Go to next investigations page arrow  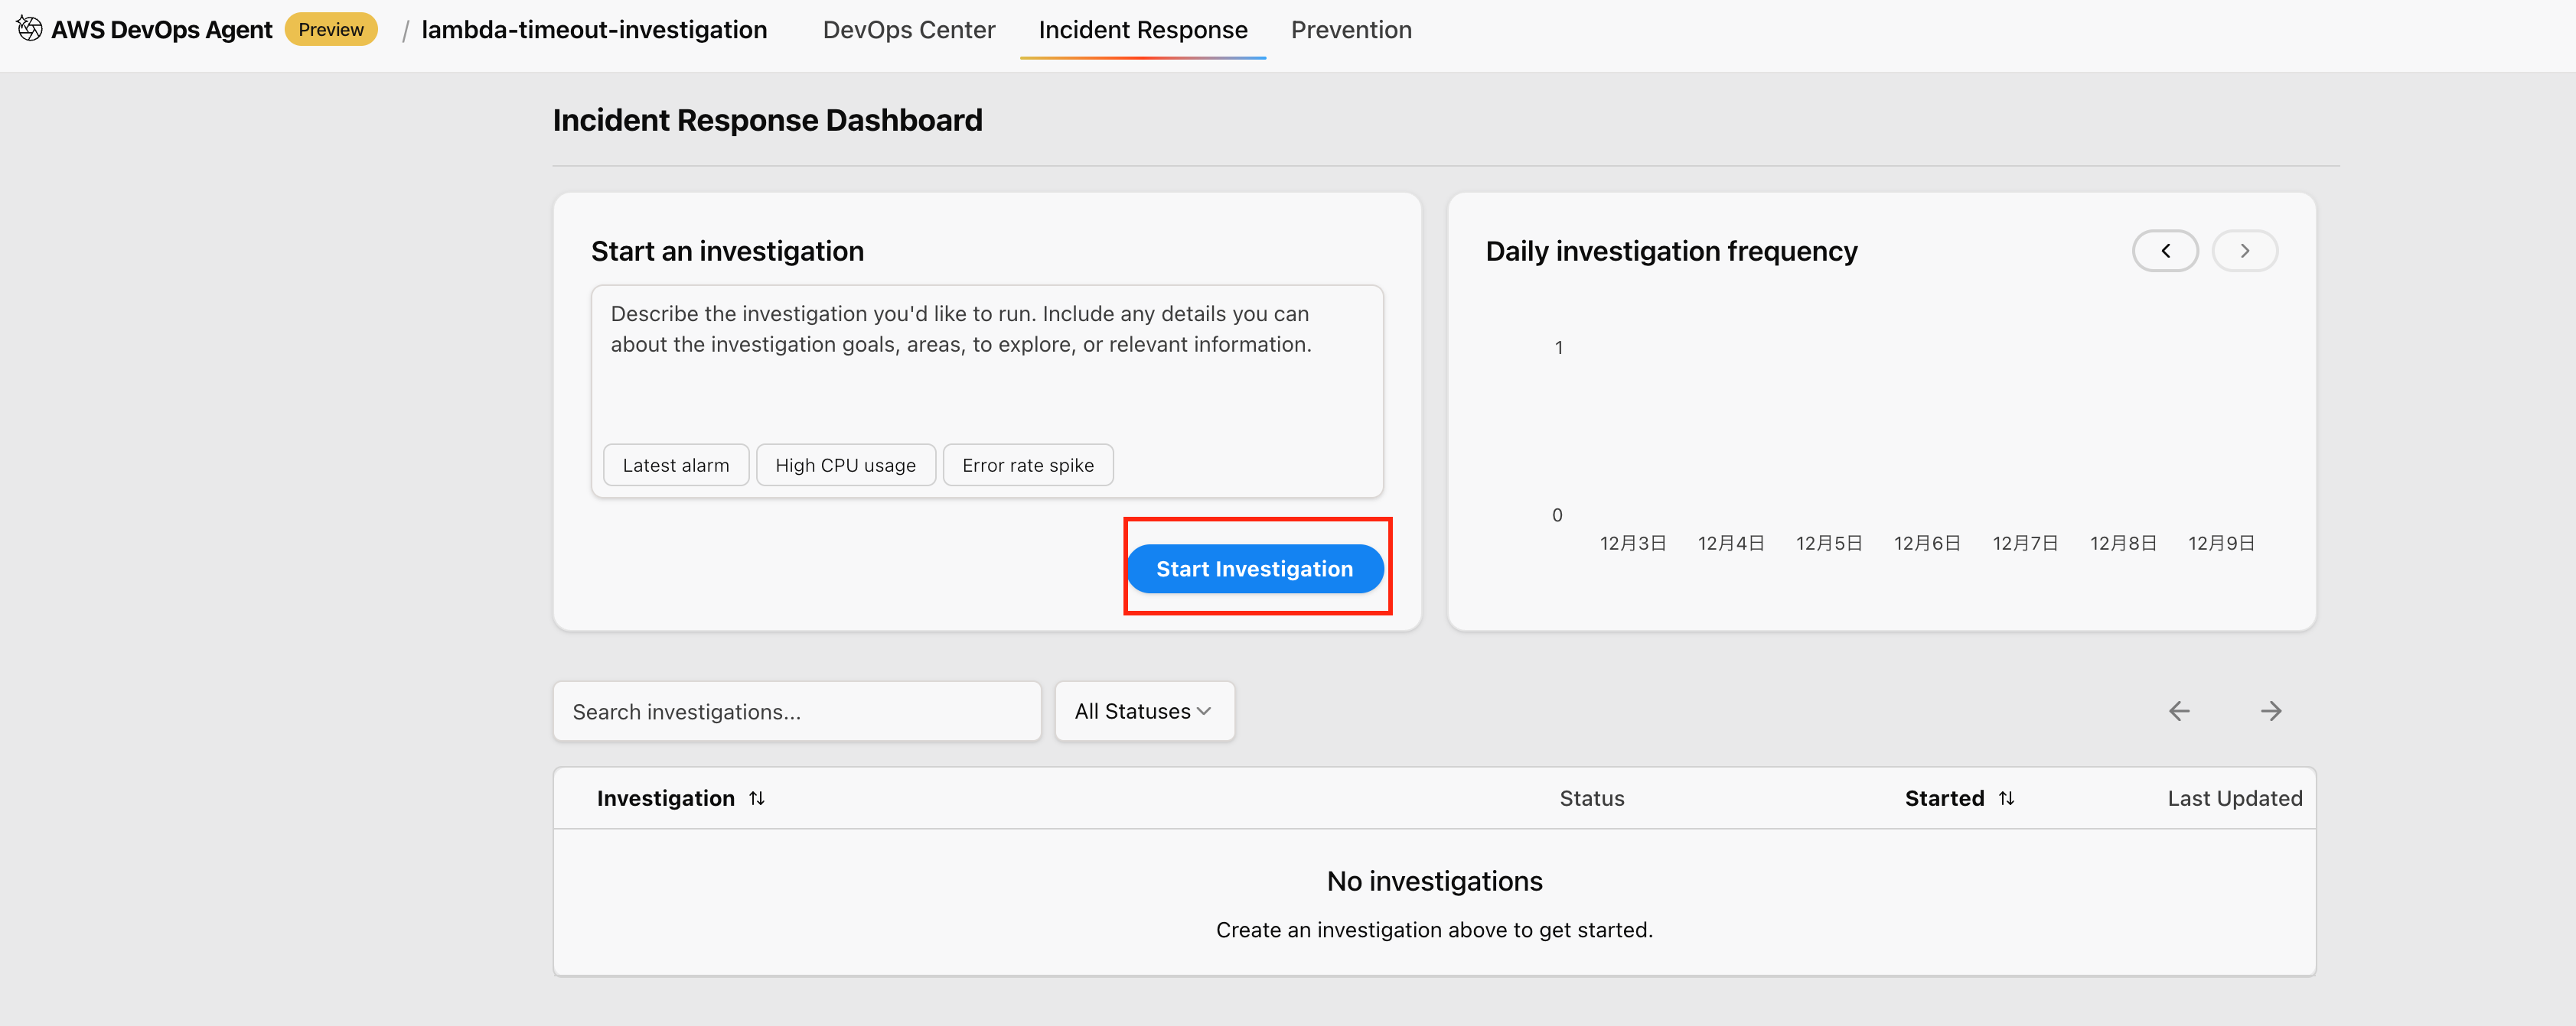[x=2271, y=711]
